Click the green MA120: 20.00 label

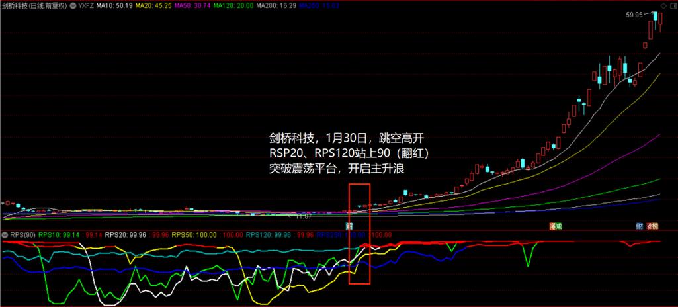click(232, 6)
